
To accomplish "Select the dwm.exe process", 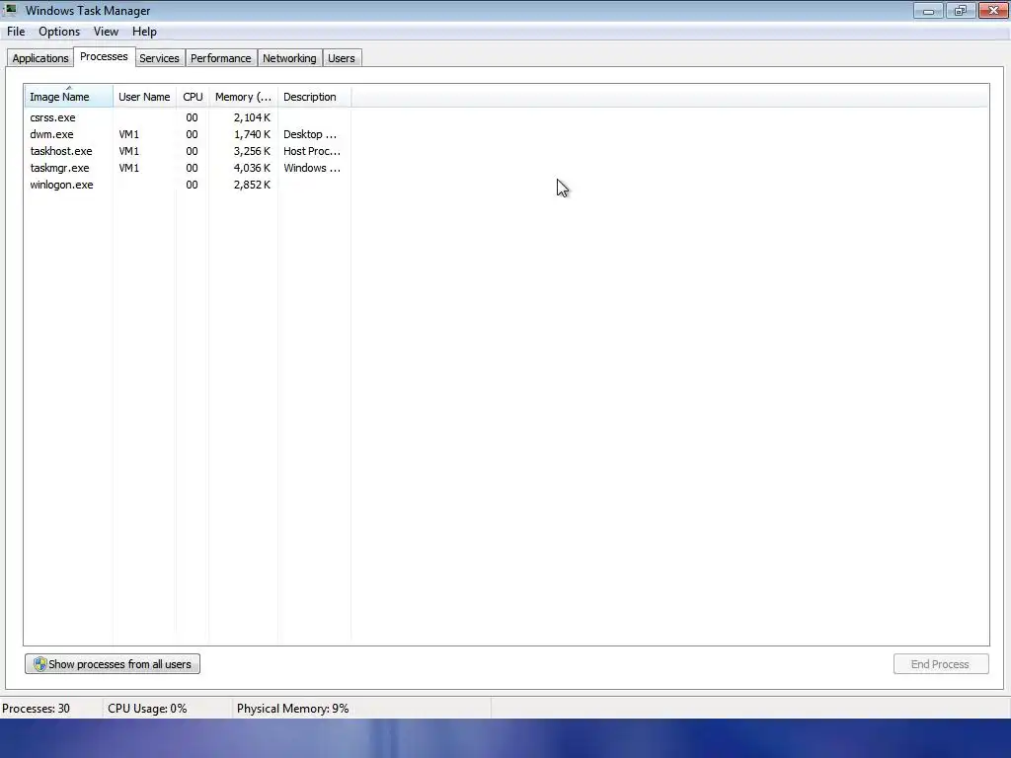I will 187,134.
